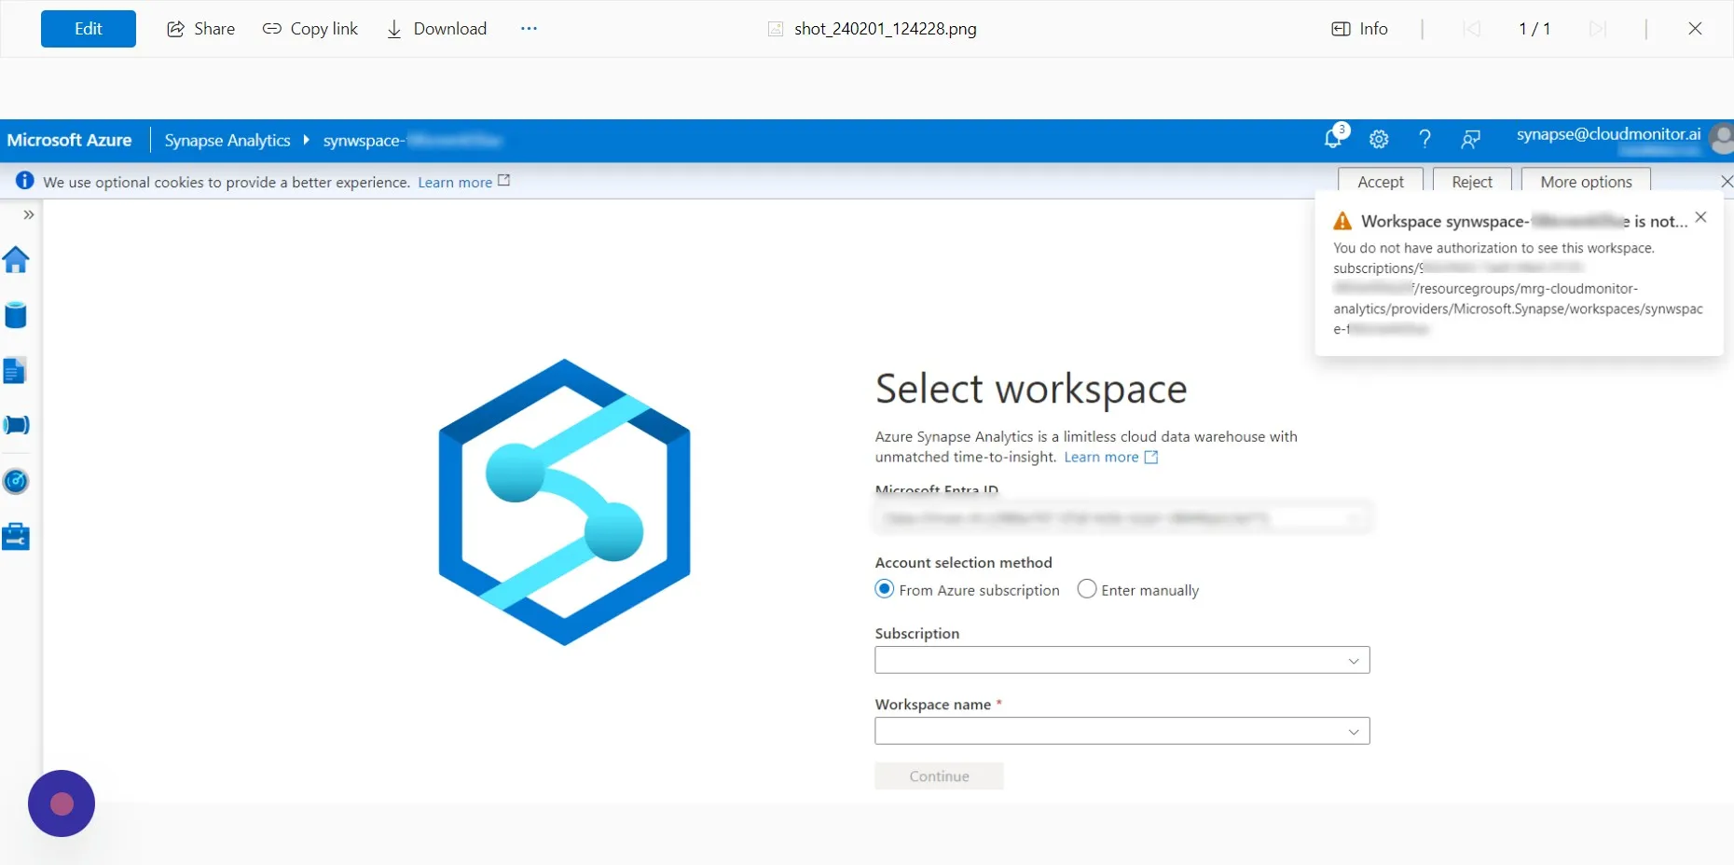Click the Share icon button
Screen dimensions: 1734x865
click(x=200, y=29)
